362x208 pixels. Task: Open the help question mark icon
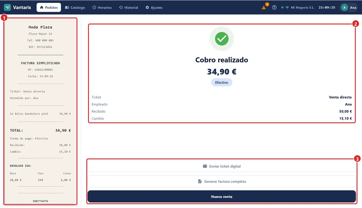coord(274,8)
